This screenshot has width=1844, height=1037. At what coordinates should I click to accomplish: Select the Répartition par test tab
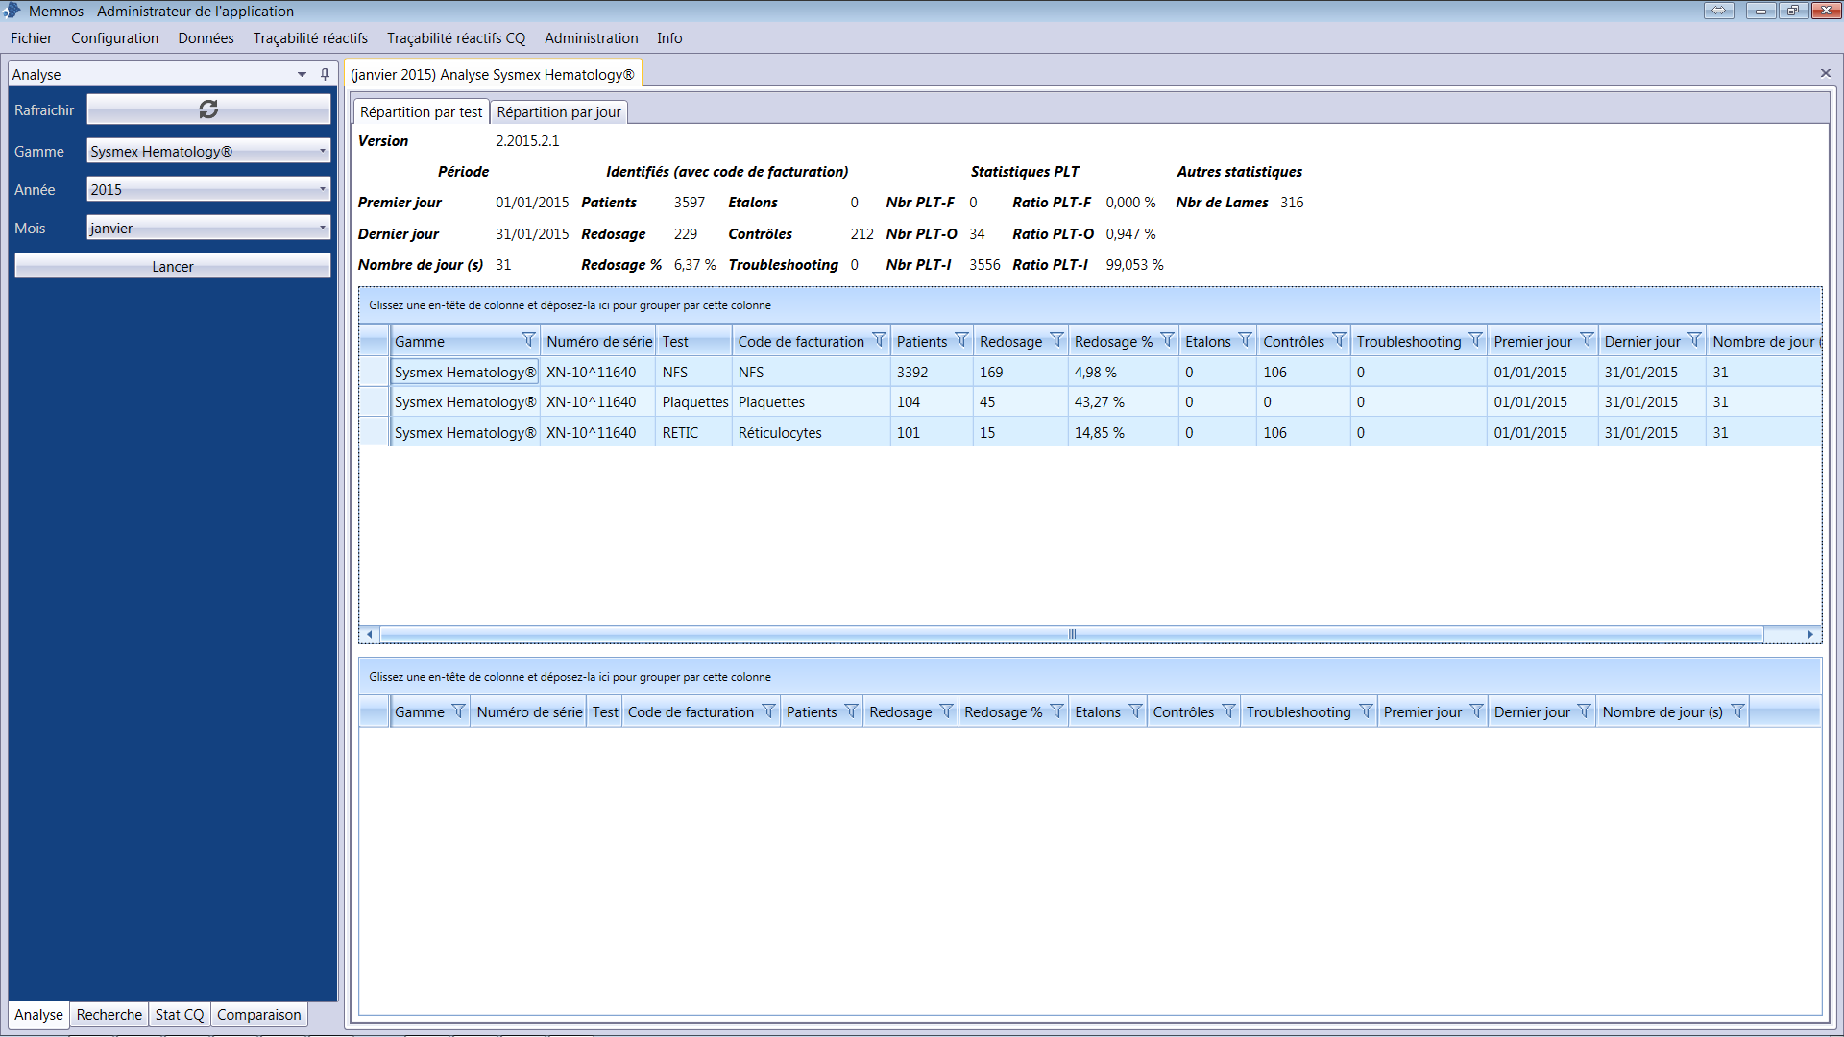[x=421, y=111]
